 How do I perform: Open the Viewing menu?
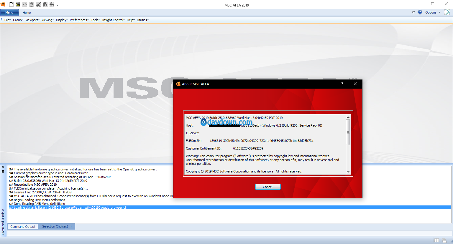click(47, 20)
